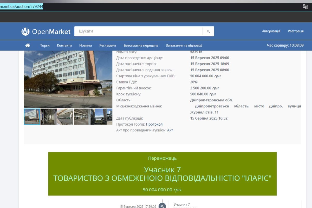Select Безоплатна передача in the navigation
This screenshot has width=312, height=208.
pyautogui.click(x=141, y=45)
